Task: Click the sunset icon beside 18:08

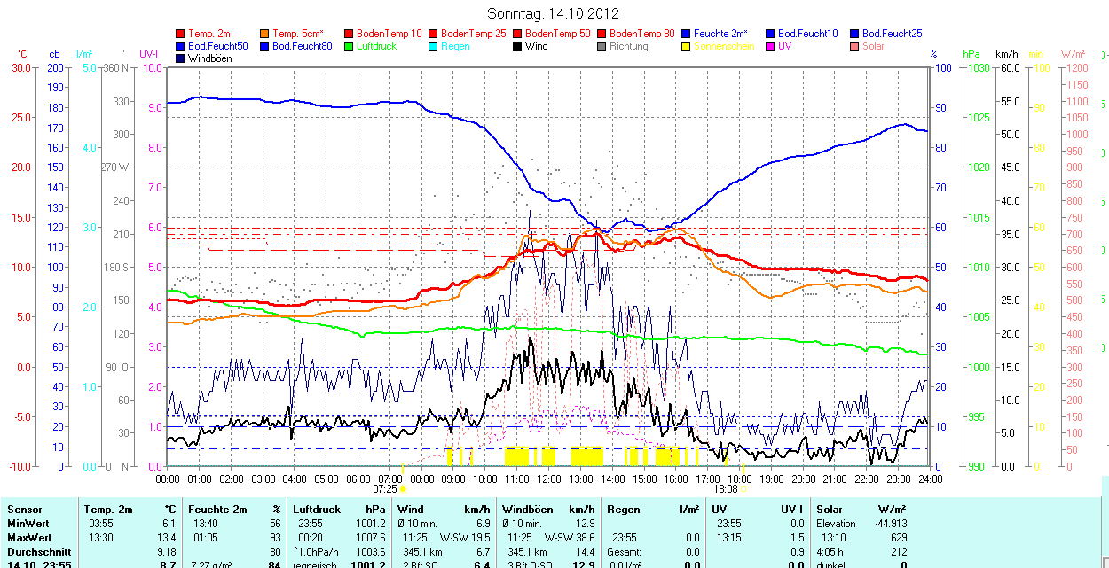Action: coord(743,489)
